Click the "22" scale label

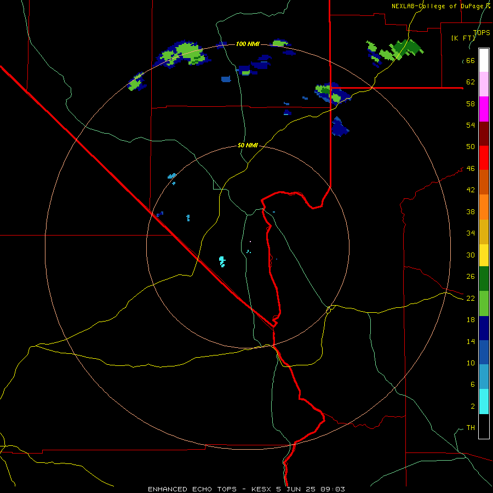471,299
